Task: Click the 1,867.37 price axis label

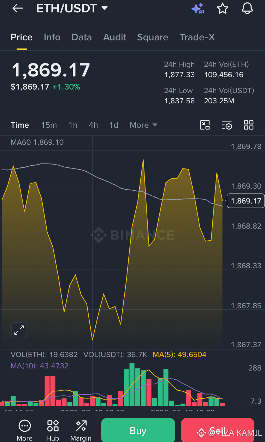Action: coord(246,345)
